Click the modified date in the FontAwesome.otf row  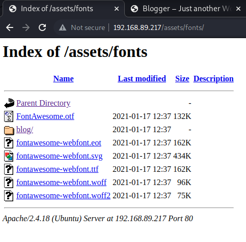coord(142,116)
